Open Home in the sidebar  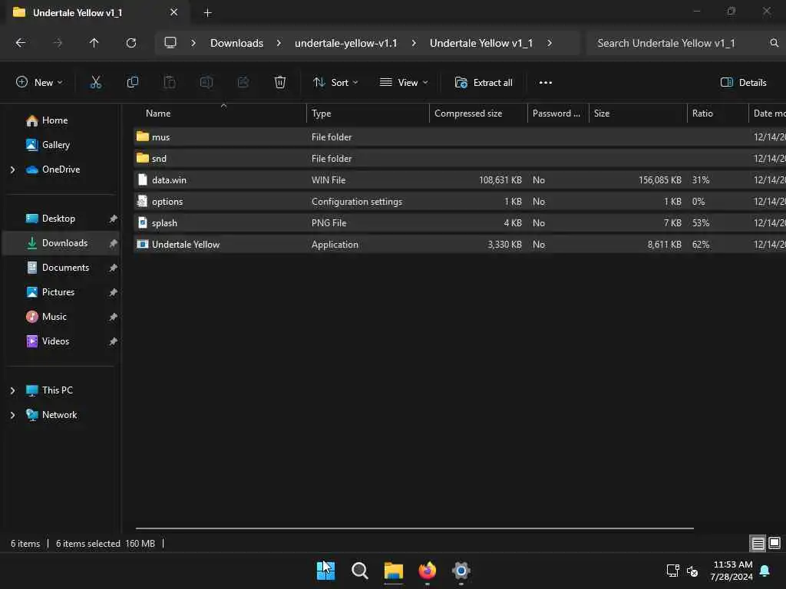pyautogui.click(x=54, y=120)
